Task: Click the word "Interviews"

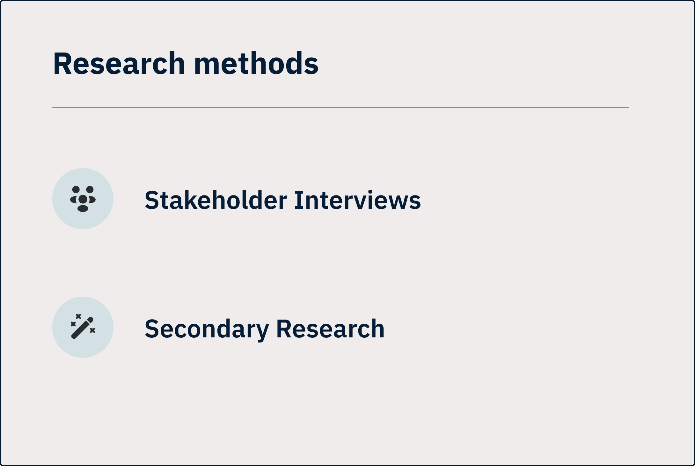Action: click(357, 200)
